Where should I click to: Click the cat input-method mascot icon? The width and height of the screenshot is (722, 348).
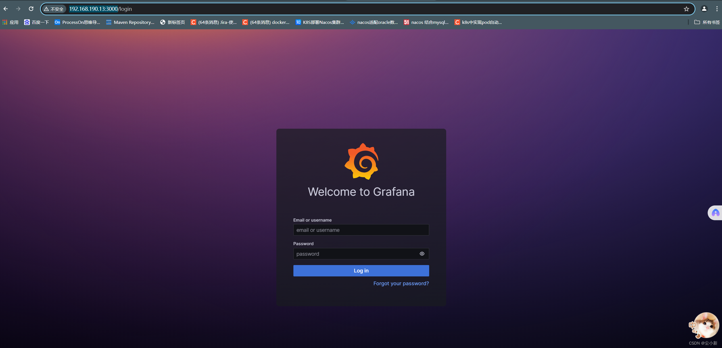click(704, 326)
